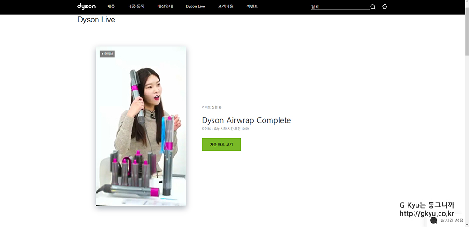Open the 제품 등록 menu item
This screenshot has width=469, height=227.
coord(136,6)
